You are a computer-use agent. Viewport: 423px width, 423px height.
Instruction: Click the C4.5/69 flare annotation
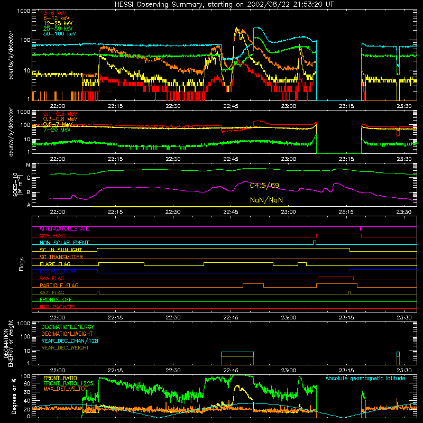264,186
